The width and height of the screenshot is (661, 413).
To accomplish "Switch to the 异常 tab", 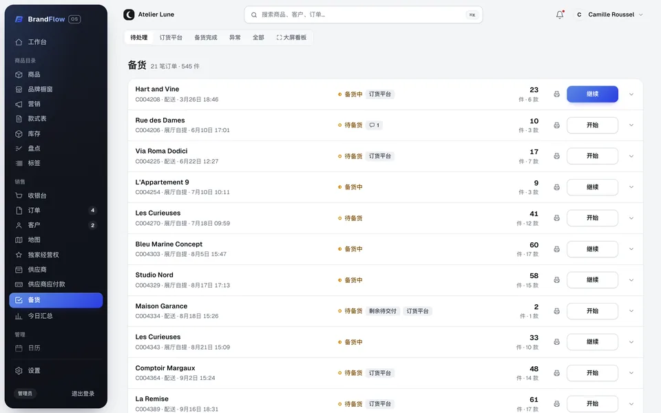I will 235,37.
